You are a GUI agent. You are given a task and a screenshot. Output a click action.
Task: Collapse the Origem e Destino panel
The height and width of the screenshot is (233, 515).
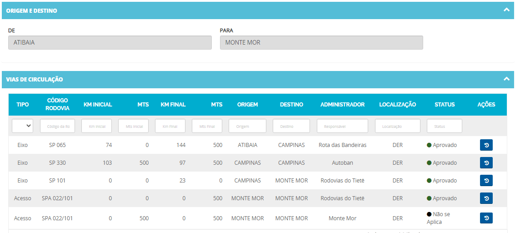coord(506,10)
